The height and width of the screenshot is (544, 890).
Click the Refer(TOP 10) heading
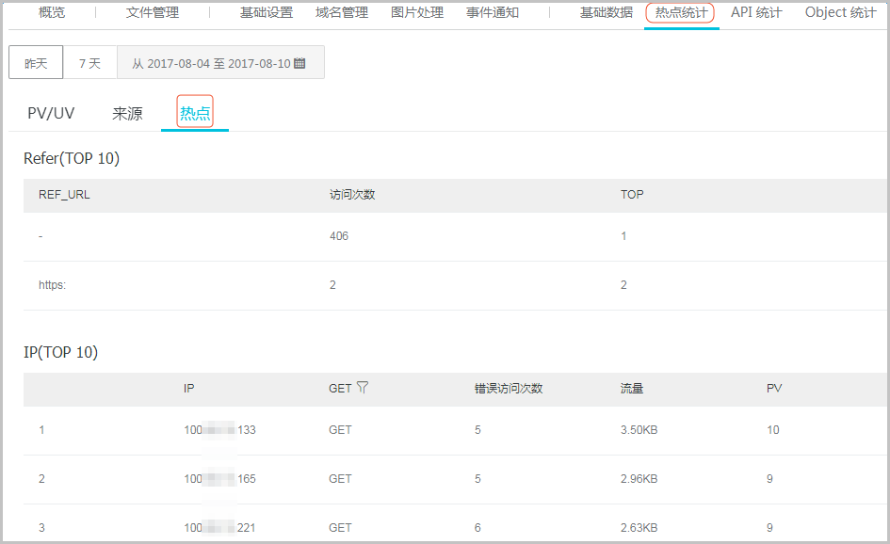pos(72,158)
